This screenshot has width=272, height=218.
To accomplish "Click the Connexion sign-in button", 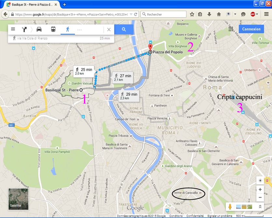I will (251, 29).
